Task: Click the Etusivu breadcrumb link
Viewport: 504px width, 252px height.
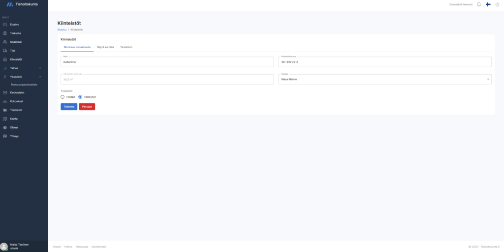Action: click(x=62, y=29)
